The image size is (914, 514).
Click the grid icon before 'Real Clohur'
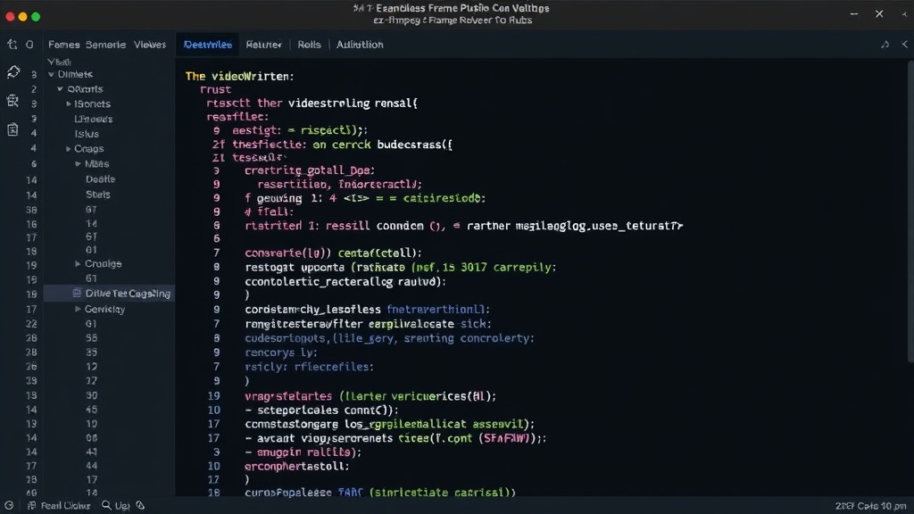point(31,505)
